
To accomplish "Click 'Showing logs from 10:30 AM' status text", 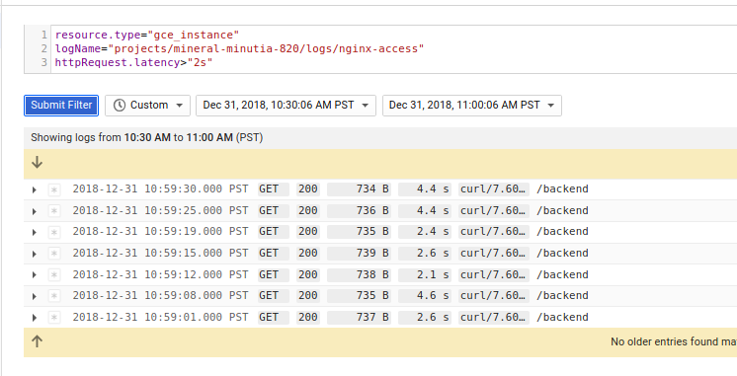I will click(146, 137).
